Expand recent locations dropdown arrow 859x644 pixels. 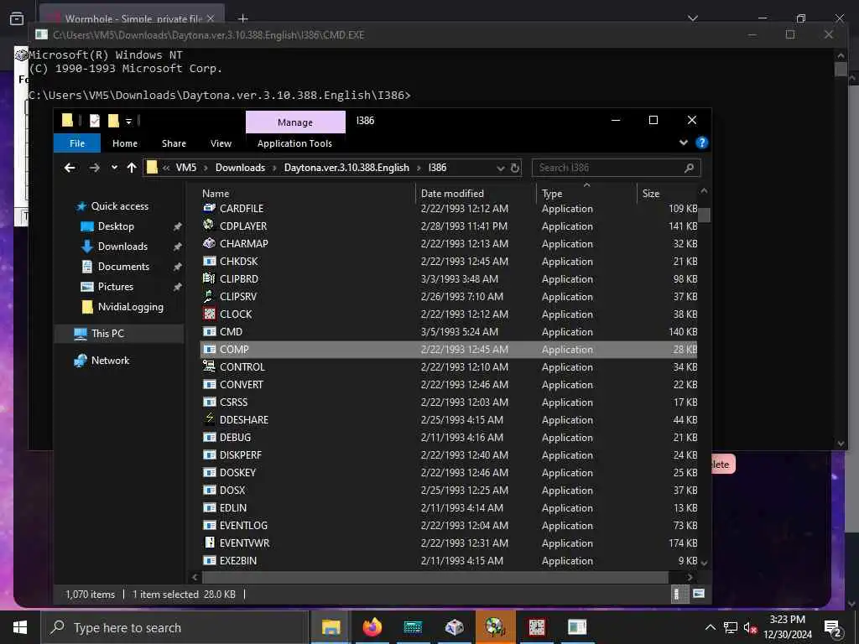(114, 168)
